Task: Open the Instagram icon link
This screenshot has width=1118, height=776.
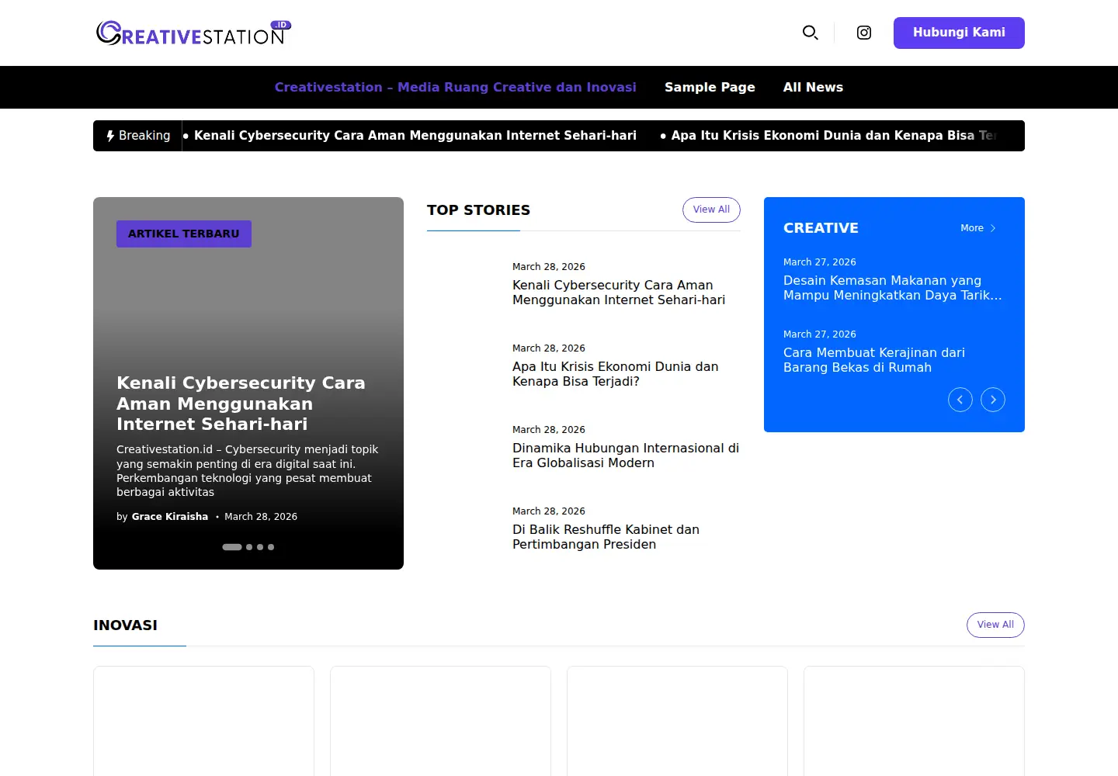Action: (x=864, y=33)
